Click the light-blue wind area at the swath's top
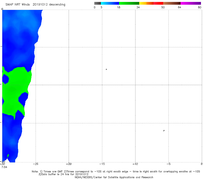 [25, 15]
